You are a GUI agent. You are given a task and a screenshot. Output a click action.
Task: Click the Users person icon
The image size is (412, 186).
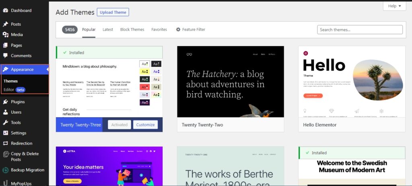pyautogui.click(x=6, y=112)
